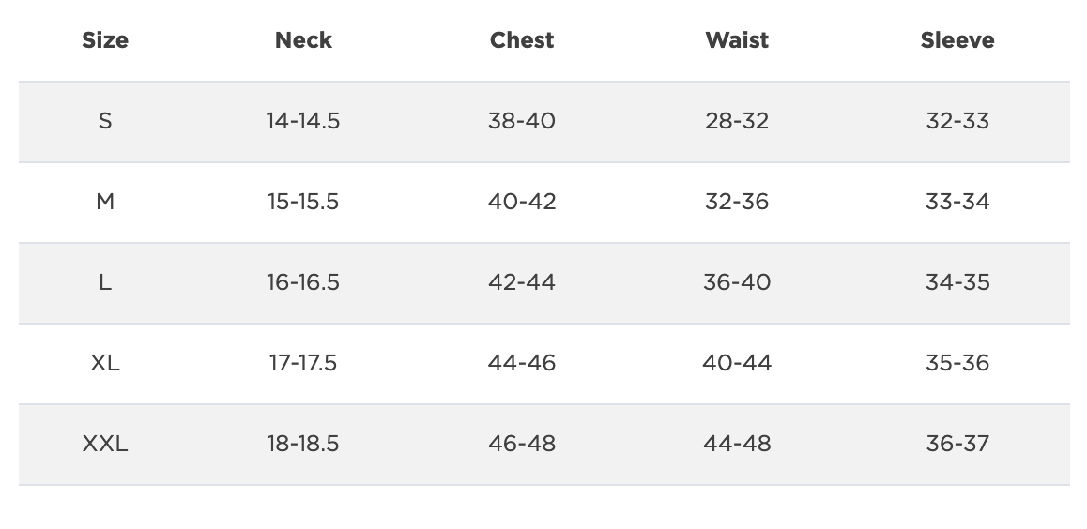Click the Neck column header
This screenshot has height=529, width=1087.
coord(303,40)
